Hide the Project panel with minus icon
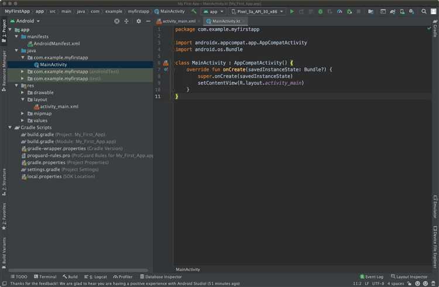 149,21
